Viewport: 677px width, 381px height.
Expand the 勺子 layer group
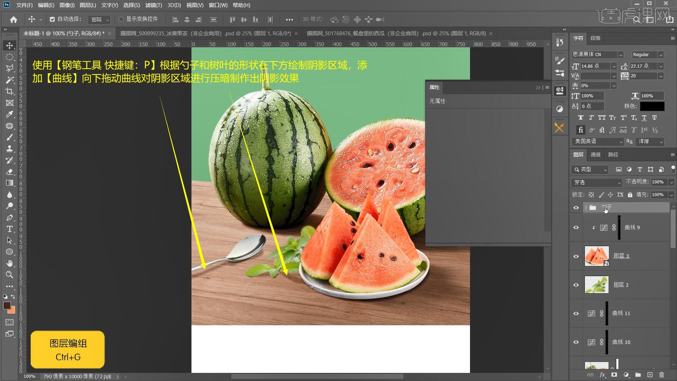click(586, 208)
